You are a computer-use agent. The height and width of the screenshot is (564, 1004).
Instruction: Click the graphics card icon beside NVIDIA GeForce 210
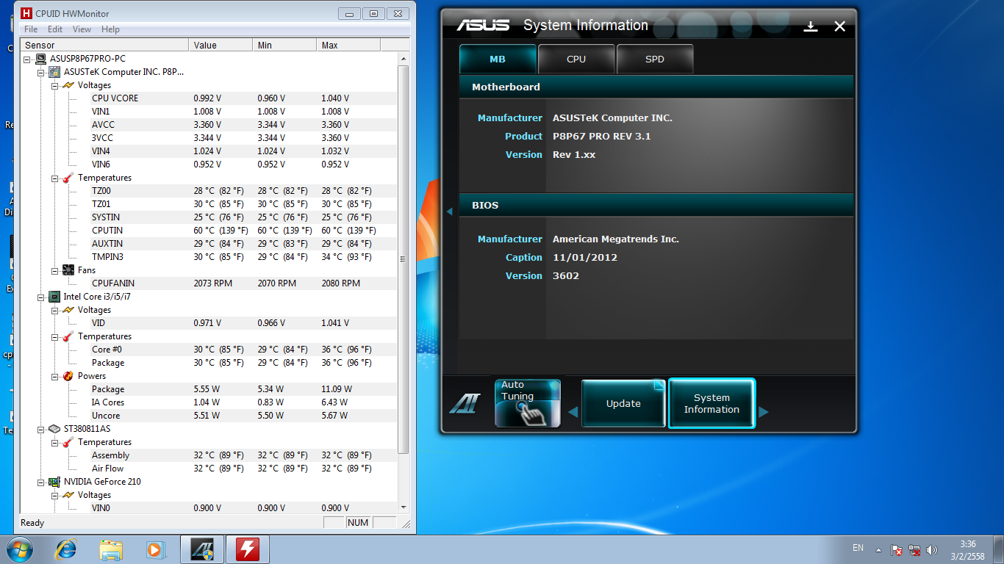point(54,482)
